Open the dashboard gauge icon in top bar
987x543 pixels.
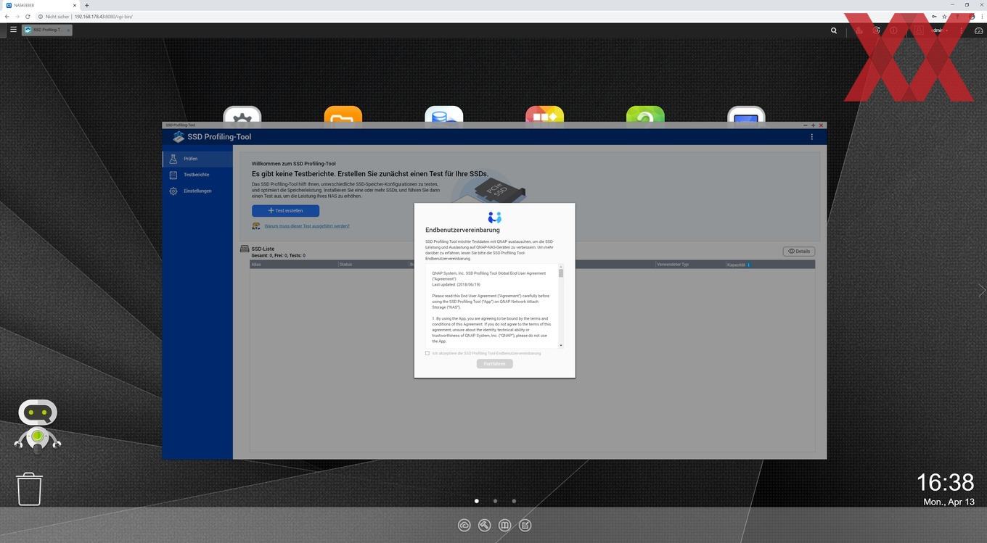tap(978, 30)
